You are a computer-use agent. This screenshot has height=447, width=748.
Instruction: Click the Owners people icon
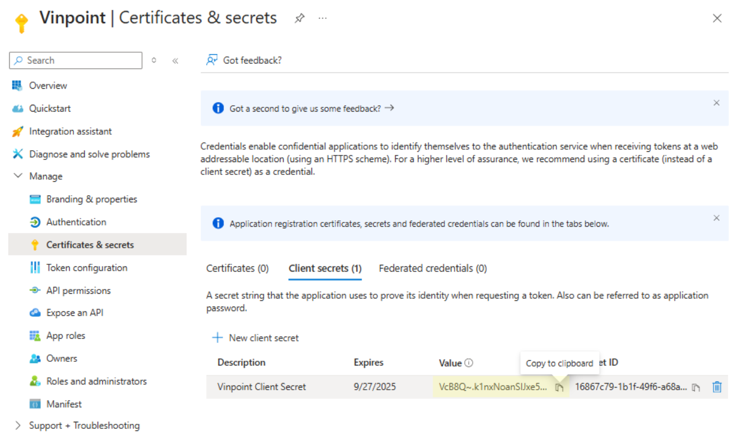(x=35, y=358)
